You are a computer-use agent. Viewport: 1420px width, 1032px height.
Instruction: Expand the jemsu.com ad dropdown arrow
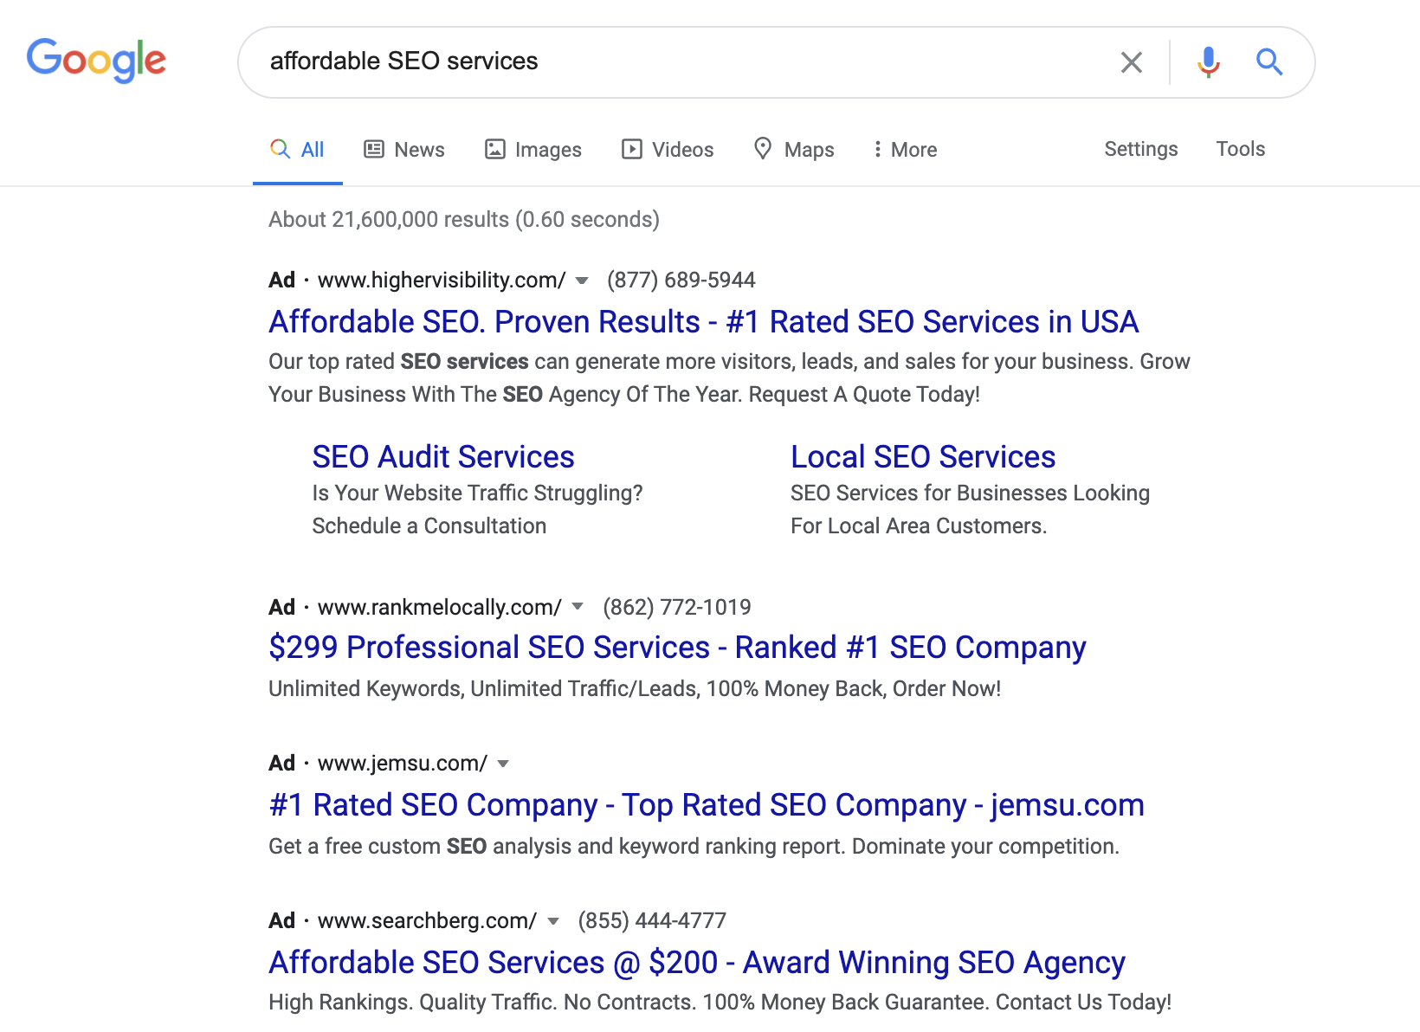click(x=503, y=764)
